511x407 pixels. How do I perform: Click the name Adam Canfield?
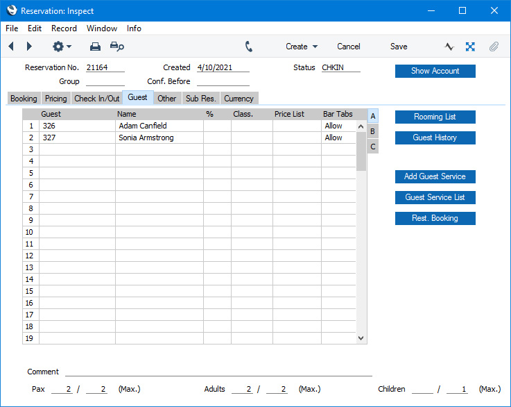coord(143,126)
